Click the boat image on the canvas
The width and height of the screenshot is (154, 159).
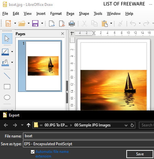pyautogui.click(x=114, y=90)
